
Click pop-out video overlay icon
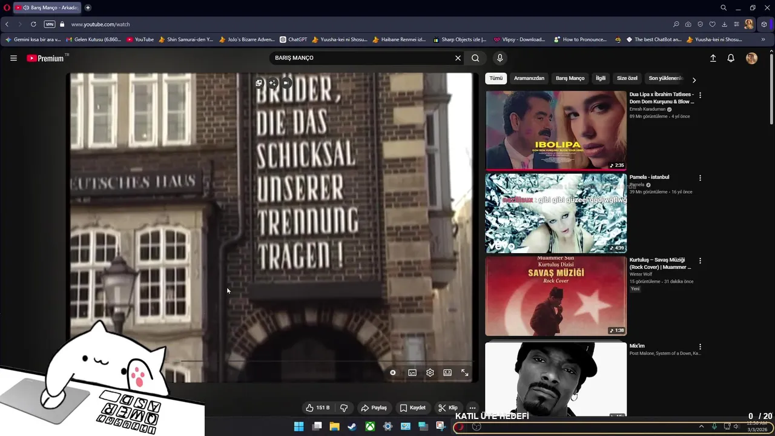pos(259,83)
